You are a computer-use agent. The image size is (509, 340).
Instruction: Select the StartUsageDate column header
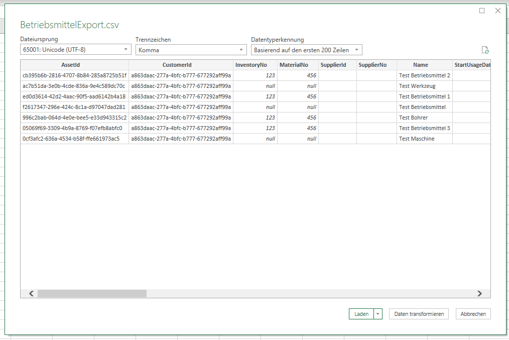[x=471, y=65]
